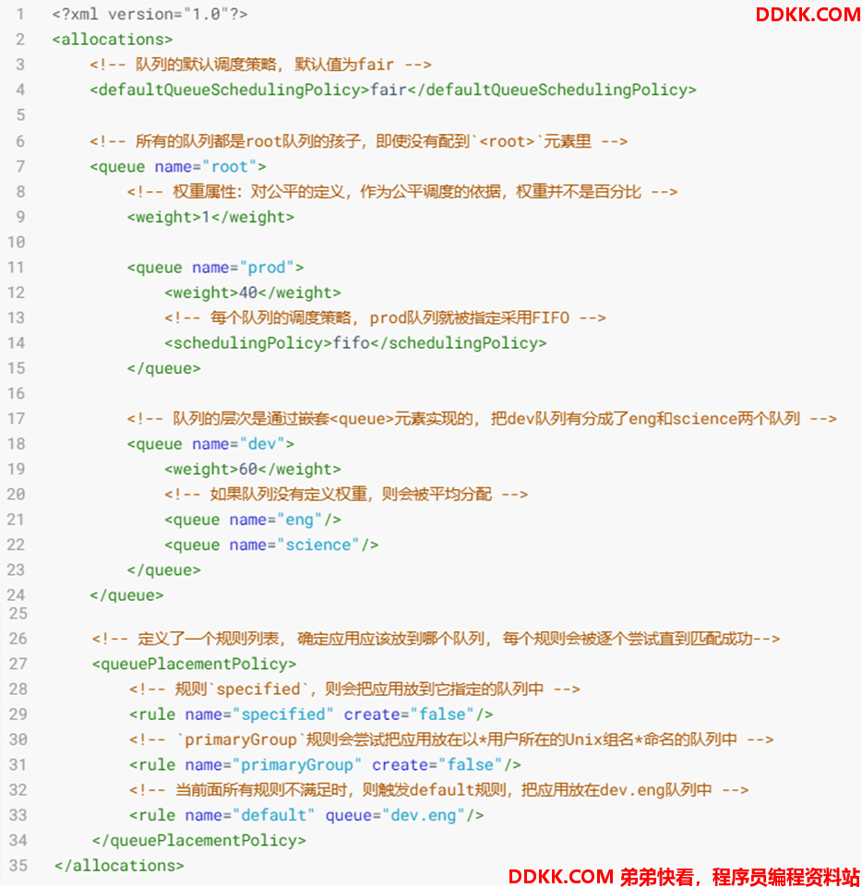Select the closing </allocations> tag

(x=119, y=866)
